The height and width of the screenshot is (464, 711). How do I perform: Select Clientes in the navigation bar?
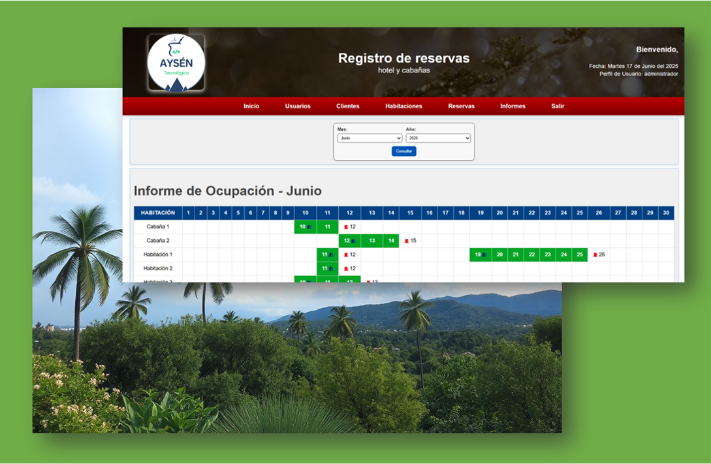[347, 106]
